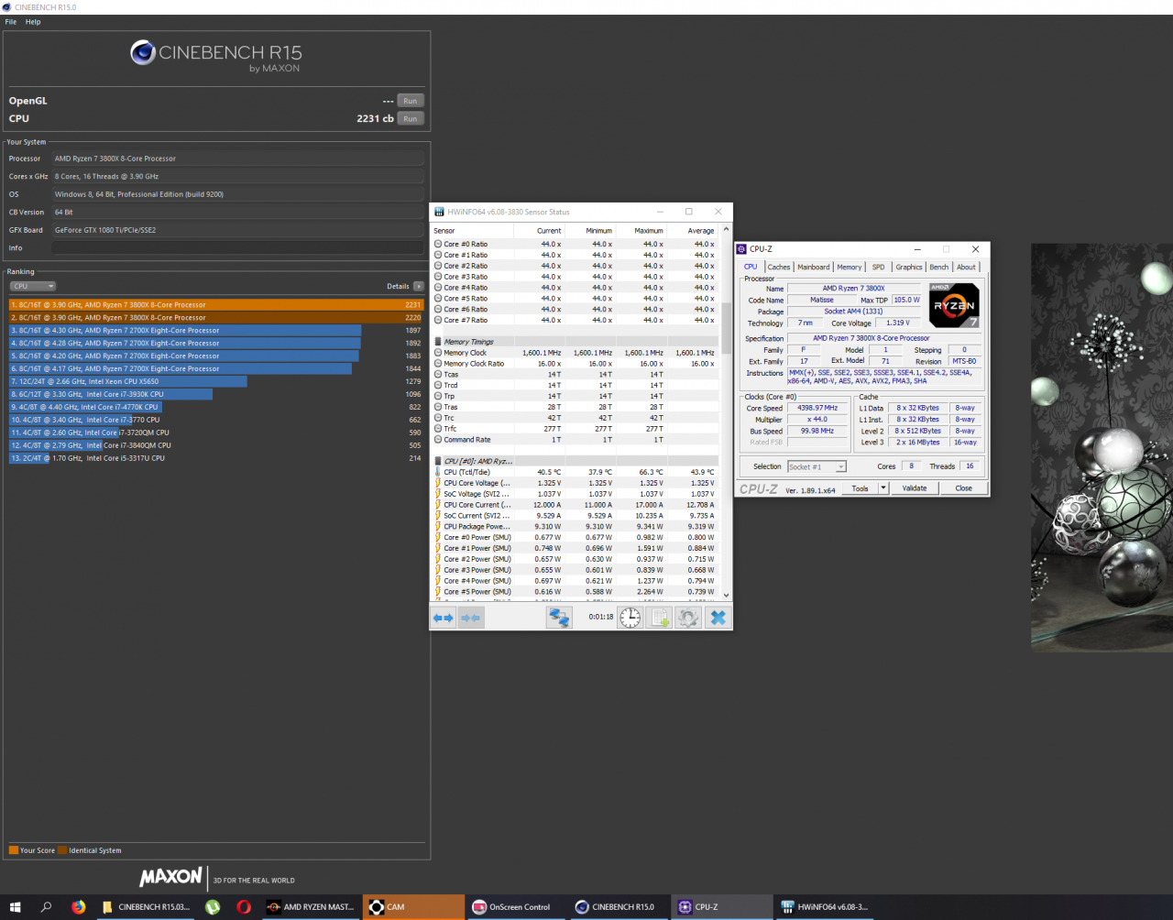Viewport: 1173px width, 920px height.
Task: Switch to the Memory tab in CPU-Z
Action: point(849,267)
